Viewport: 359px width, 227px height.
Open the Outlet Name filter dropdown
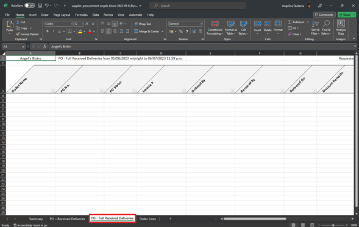point(53,91)
